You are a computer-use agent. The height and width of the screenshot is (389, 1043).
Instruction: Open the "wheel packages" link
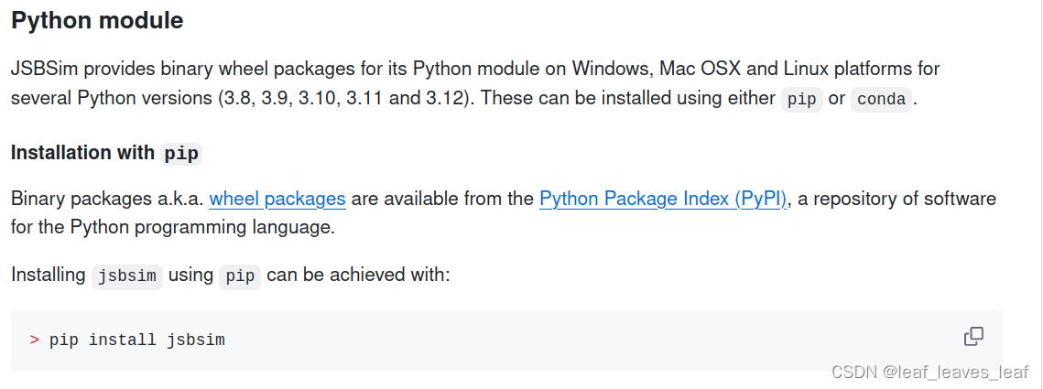pos(277,199)
